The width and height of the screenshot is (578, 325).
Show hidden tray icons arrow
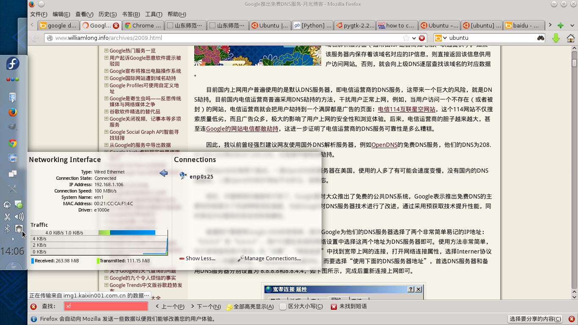coord(13,239)
